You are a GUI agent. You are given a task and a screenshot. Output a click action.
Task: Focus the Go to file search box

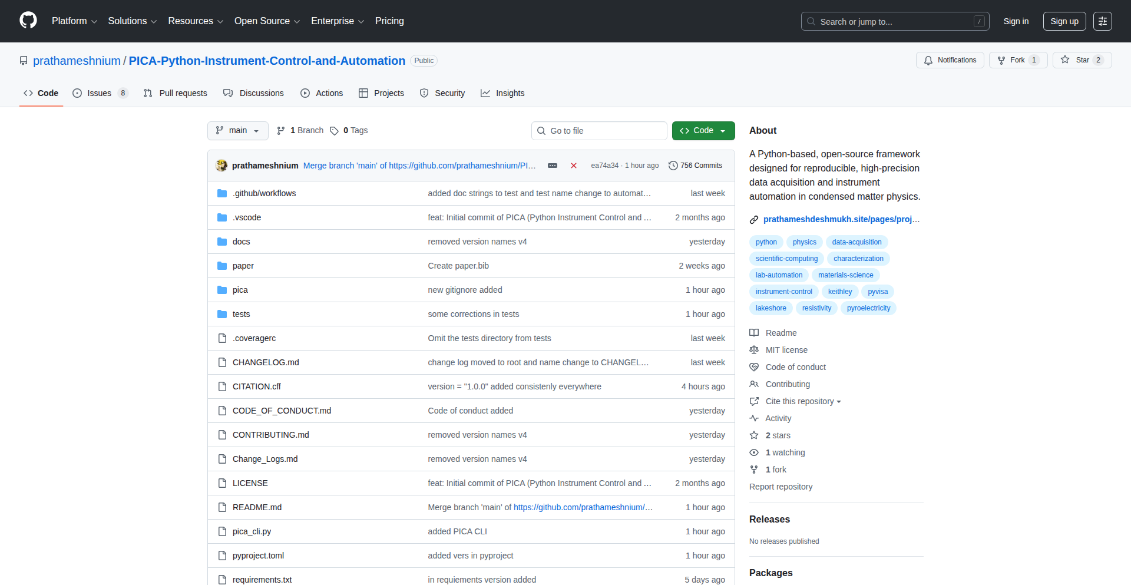point(599,130)
